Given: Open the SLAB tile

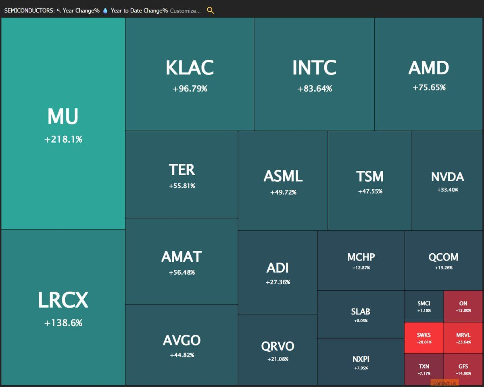Looking at the screenshot, I should pyautogui.click(x=361, y=315).
